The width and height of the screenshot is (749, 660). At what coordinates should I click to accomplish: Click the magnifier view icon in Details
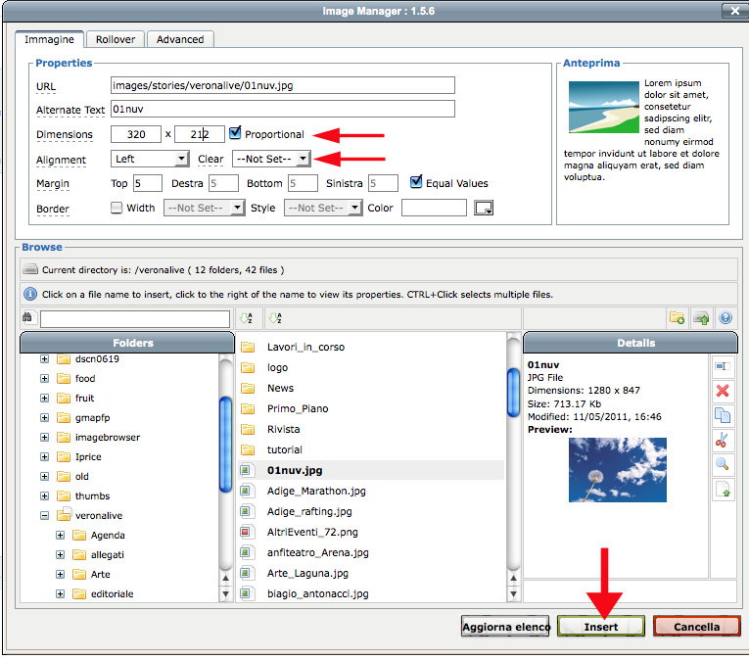(x=723, y=464)
